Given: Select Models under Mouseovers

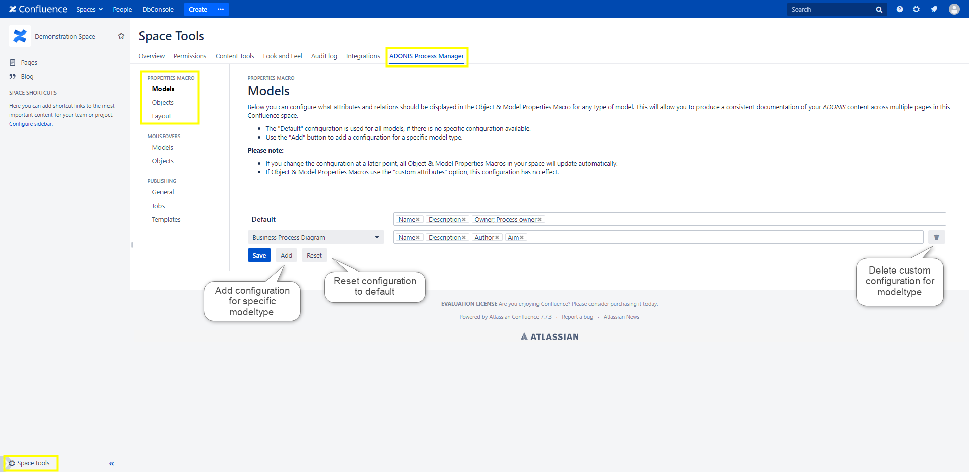Looking at the screenshot, I should pos(163,147).
